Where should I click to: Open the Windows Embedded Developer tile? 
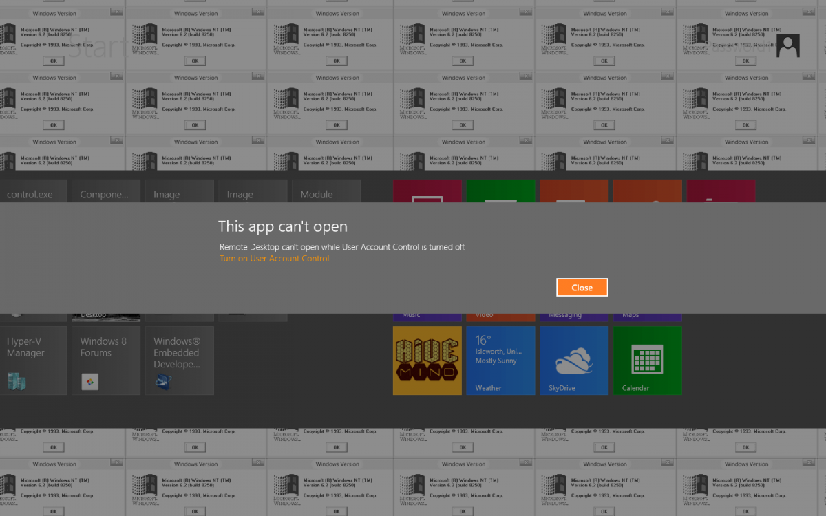click(x=179, y=360)
